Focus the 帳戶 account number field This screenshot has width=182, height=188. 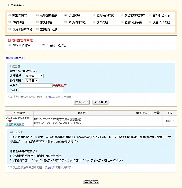click(x=36, y=85)
